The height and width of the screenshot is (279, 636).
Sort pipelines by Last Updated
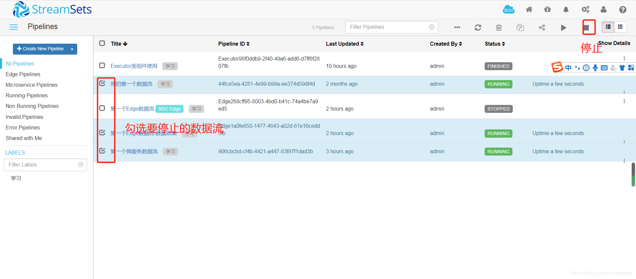[345, 44]
